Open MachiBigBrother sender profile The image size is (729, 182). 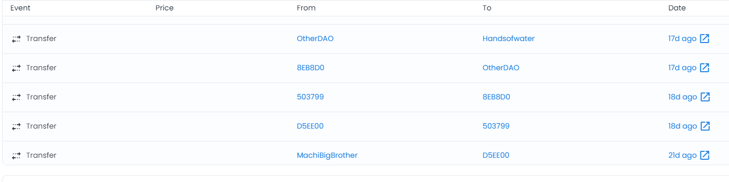coord(327,155)
